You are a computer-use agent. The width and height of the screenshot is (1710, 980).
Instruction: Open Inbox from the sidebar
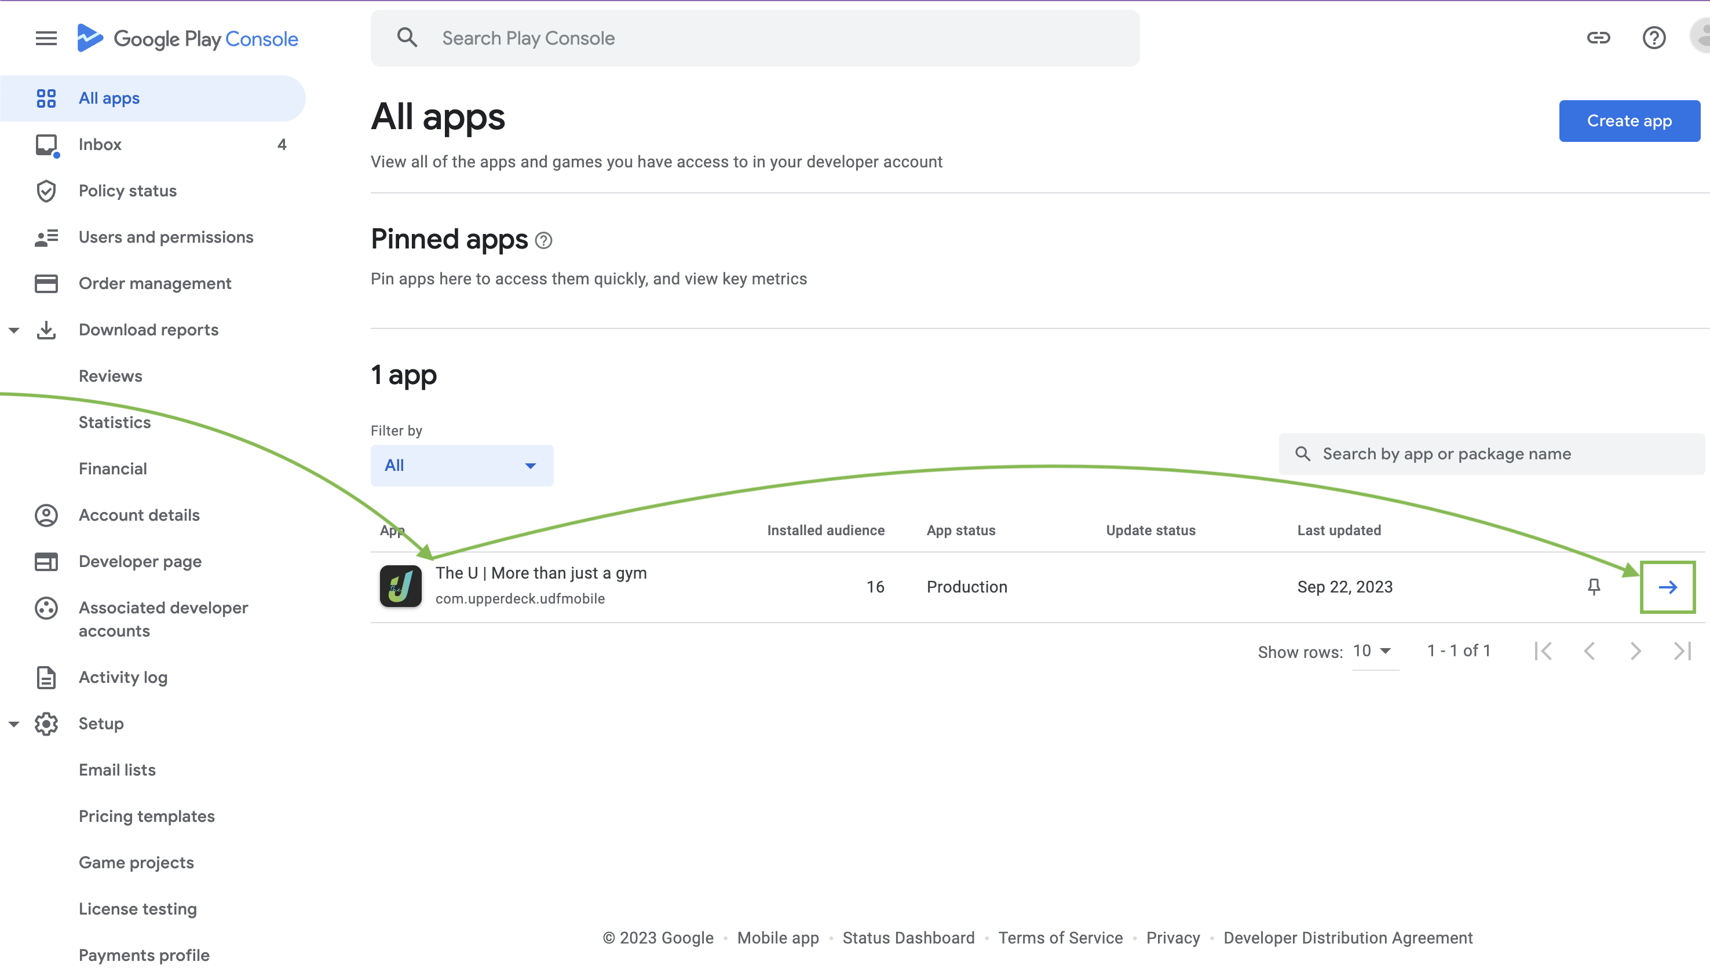point(100,145)
